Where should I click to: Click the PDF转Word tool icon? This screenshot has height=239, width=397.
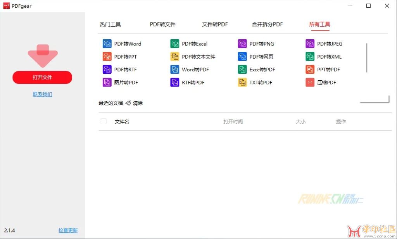coord(107,43)
